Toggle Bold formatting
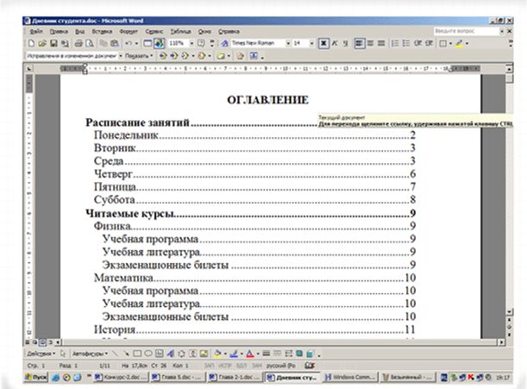Image resolution: width=527 pixels, height=389 pixels. coord(323,43)
